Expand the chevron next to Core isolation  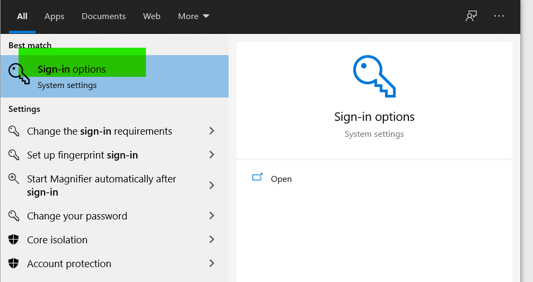[212, 240]
